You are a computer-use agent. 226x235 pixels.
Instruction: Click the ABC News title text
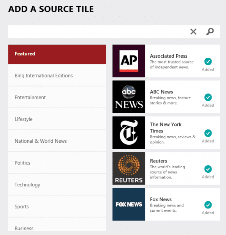point(161,92)
